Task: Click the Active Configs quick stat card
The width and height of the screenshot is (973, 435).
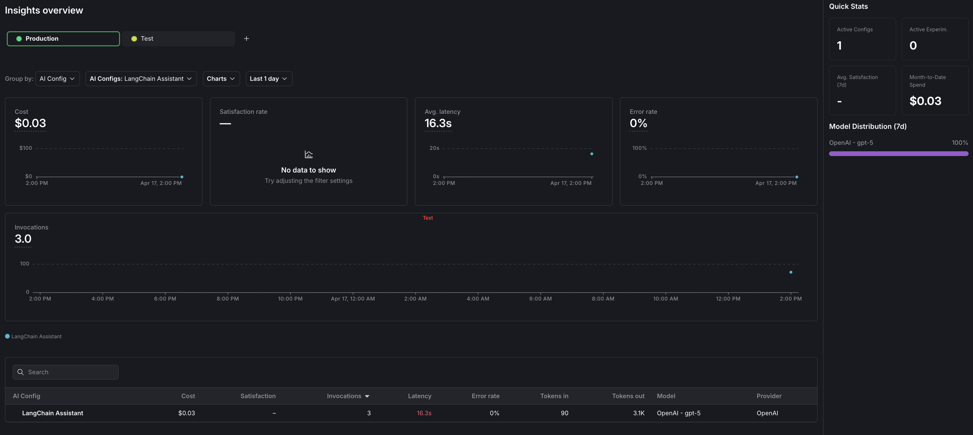Action: click(x=862, y=39)
